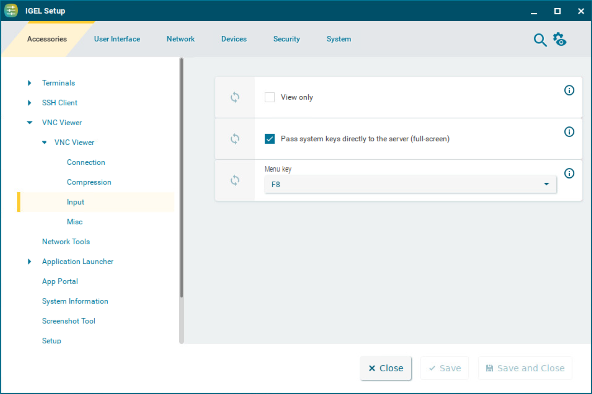
Task: Switch to the Network tab
Action: coord(180,39)
